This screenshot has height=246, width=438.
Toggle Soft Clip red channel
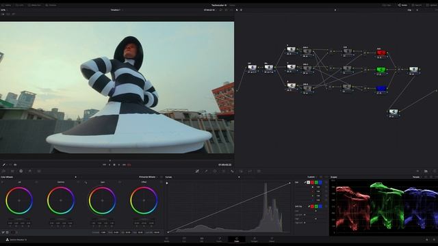[x=312, y=206]
